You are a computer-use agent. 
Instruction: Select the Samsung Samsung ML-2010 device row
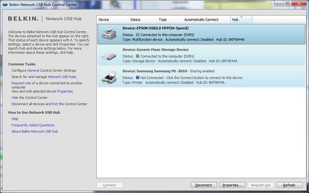[201, 77]
